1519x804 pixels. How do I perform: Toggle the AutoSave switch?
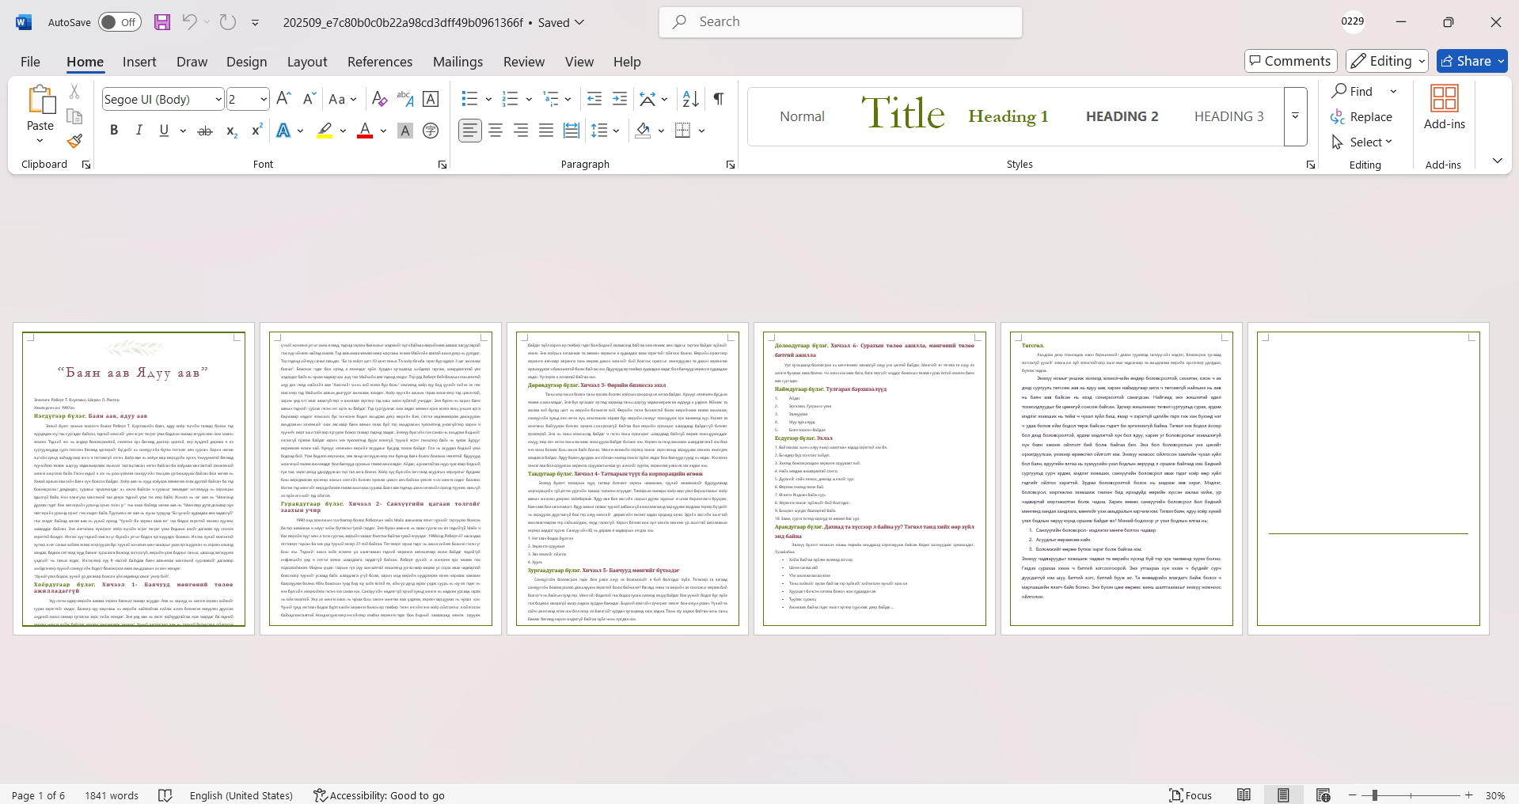click(120, 22)
